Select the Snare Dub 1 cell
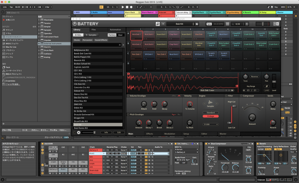 (162, 35)
